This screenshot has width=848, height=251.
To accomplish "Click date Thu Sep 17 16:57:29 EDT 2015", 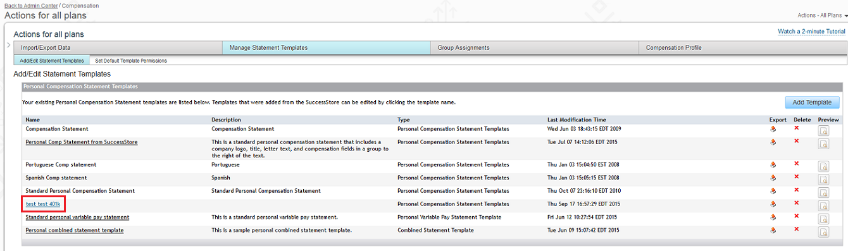I will point(583,204).
